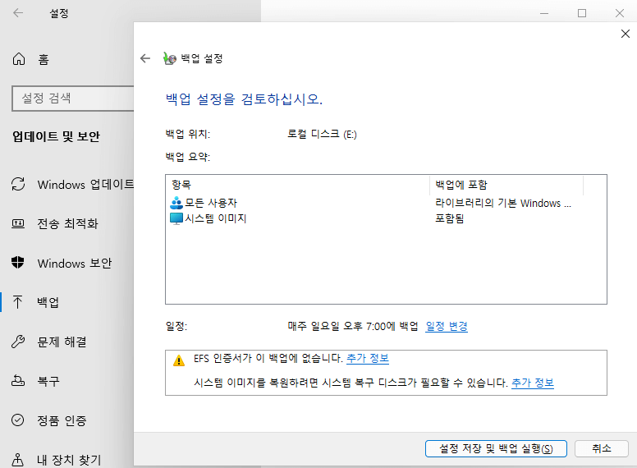Image resolution: width=637 pixels, height=468 pixels.
Task: Click the 전송 최적화 icon
Action: pyautogui.click(x=18, y=223)
